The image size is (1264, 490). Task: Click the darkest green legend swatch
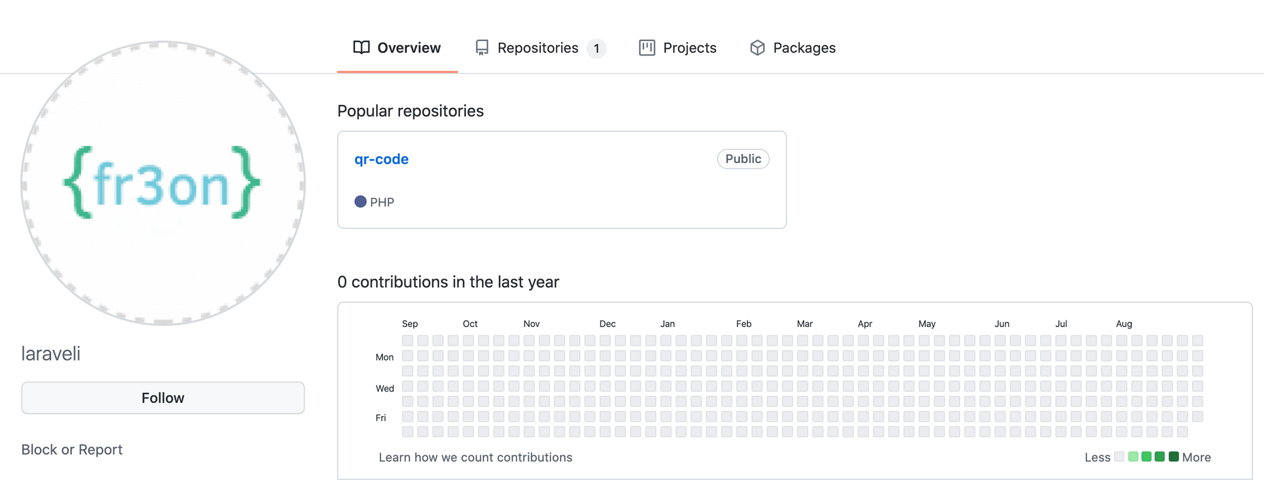click(1174, 457)
